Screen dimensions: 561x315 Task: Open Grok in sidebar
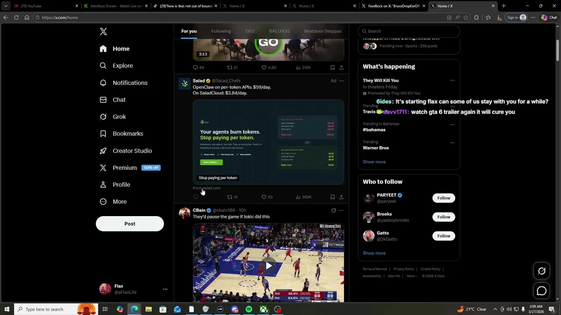tap(113, 117)
